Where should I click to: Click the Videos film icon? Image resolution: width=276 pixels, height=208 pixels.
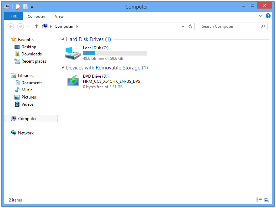tap(17, 104)
